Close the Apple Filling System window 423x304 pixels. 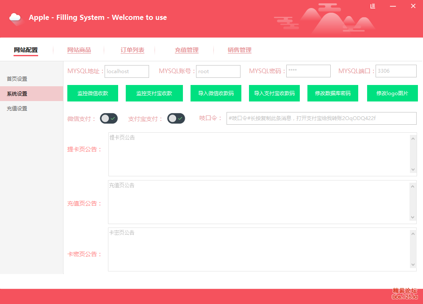413,6
